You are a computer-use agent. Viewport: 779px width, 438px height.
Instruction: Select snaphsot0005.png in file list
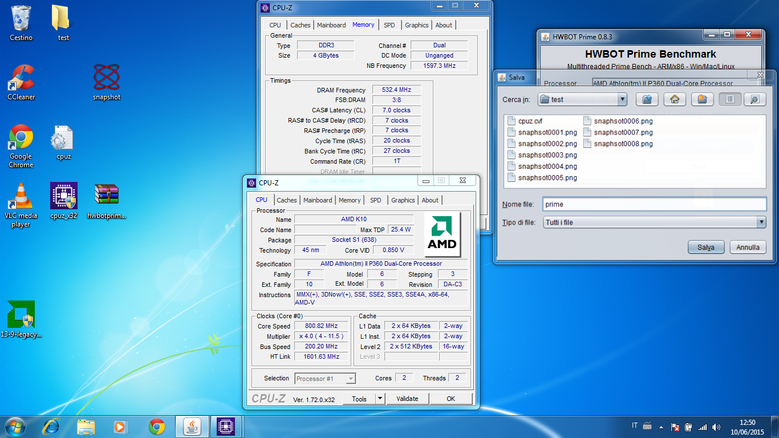click(x=542, y=178)
